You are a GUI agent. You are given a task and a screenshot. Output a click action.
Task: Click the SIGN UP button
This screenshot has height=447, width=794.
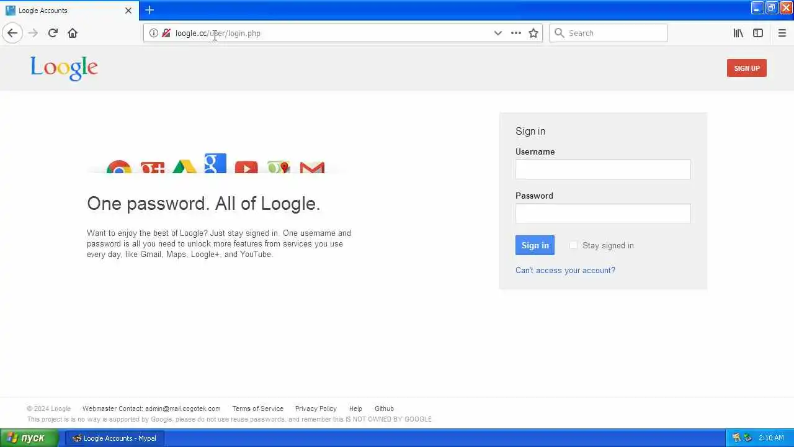click(747, 68)
